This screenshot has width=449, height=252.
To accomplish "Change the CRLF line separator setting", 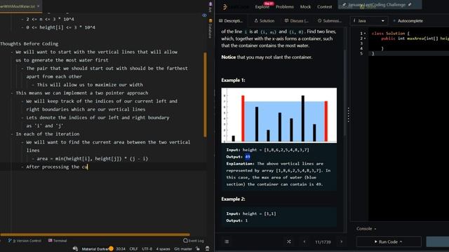I will 133,248.
